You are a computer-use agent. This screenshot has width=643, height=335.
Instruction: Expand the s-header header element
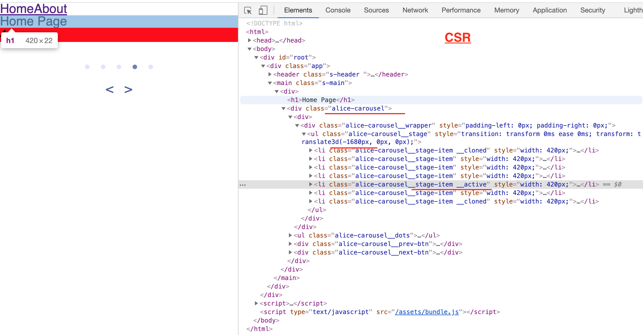[270, 74]
